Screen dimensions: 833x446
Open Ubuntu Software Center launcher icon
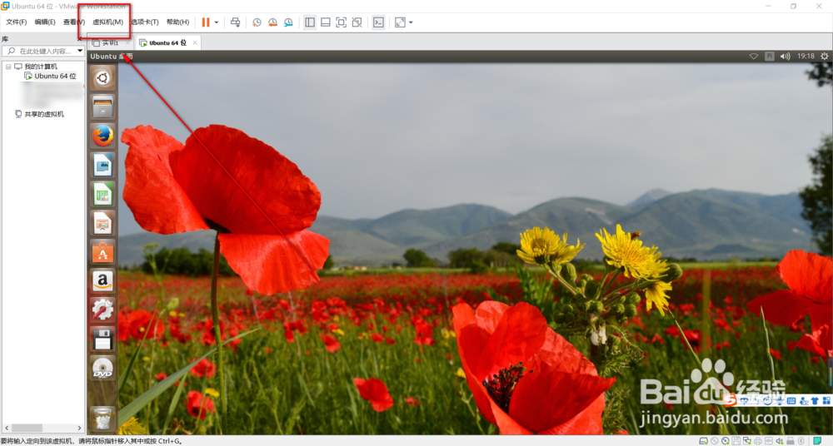coord(102,251)
